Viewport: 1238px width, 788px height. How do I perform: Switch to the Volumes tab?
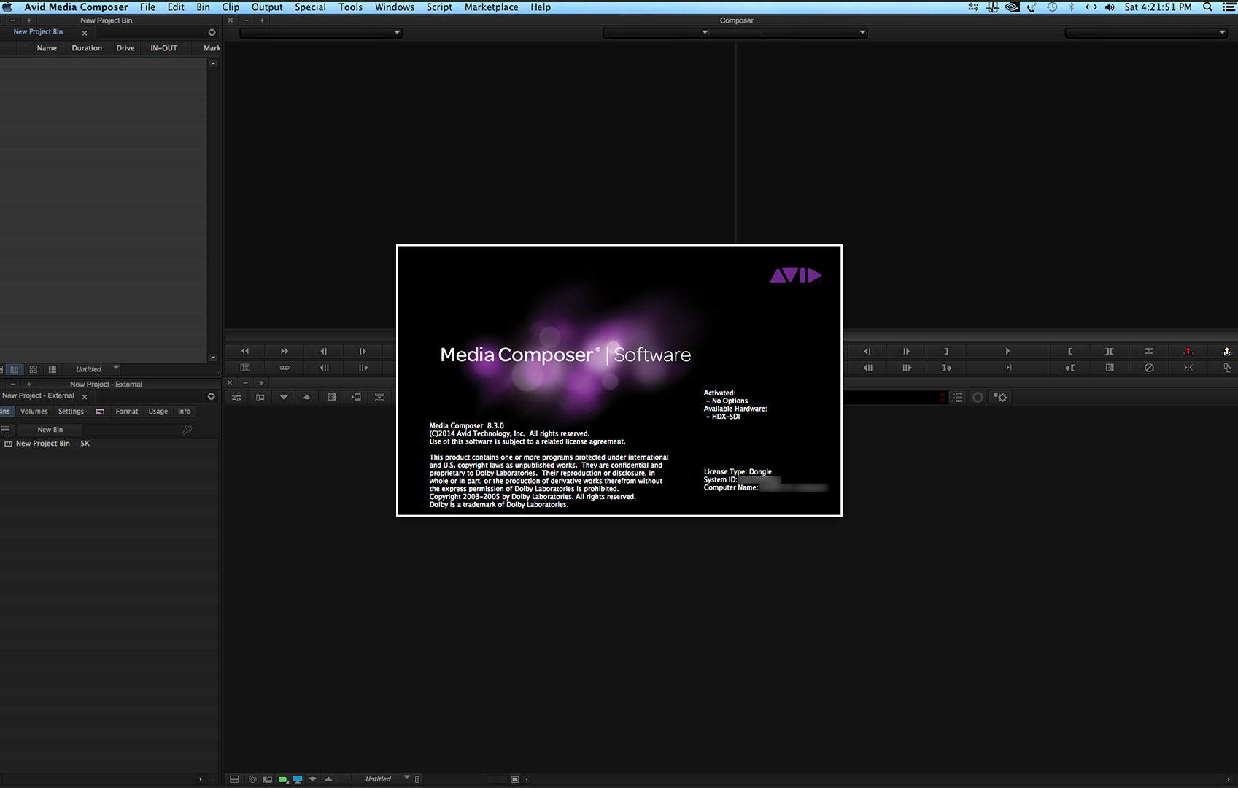coord(34,412)
